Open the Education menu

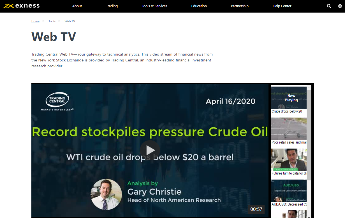[199, 6]
